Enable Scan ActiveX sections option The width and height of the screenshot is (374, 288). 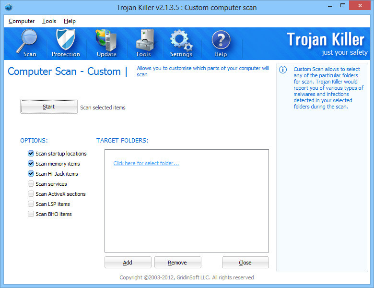(x=31, y=193)
